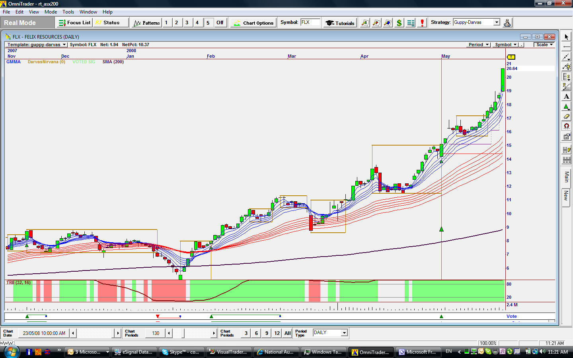
Task: Click the red exclamation mark icon
Action: (x=422, y=23)
